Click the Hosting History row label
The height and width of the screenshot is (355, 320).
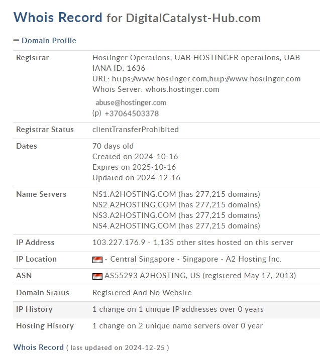coord(45,326)
